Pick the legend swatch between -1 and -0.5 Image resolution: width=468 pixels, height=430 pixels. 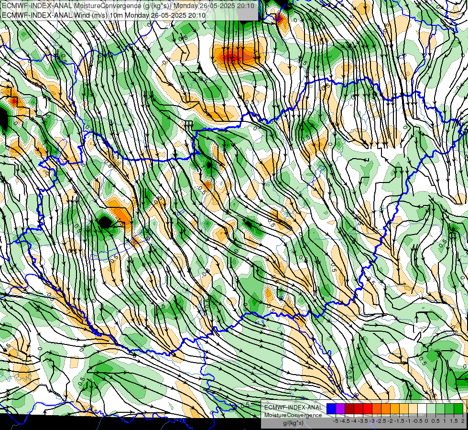(413, 408)
